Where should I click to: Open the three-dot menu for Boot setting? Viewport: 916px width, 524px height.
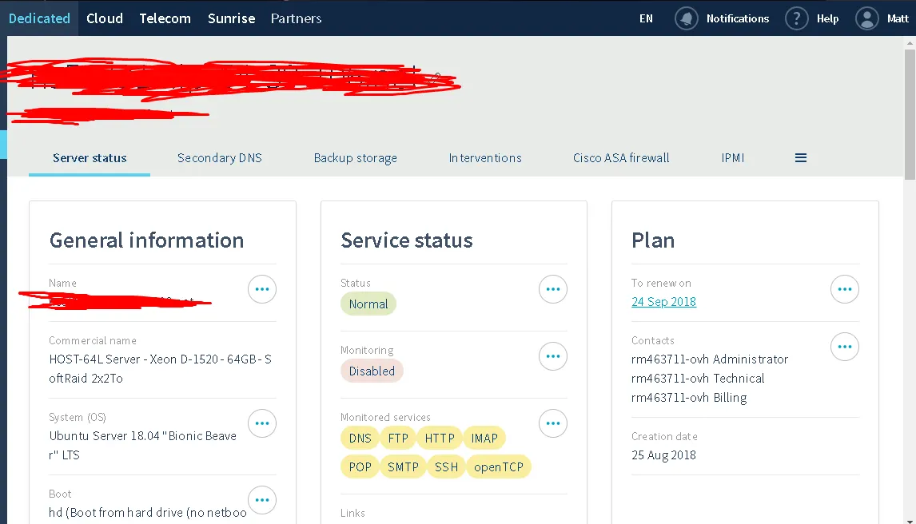click(x=262, y=500)
